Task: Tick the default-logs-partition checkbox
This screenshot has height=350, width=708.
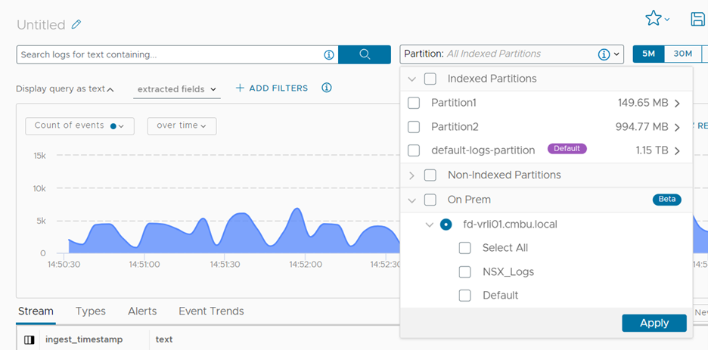Action: tap(414, 150)
